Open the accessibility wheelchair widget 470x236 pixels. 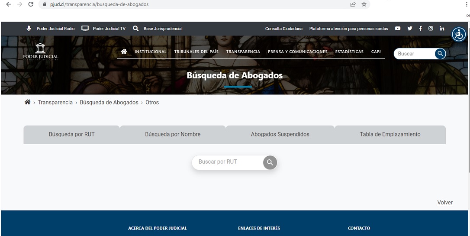(x=459, y=35)
